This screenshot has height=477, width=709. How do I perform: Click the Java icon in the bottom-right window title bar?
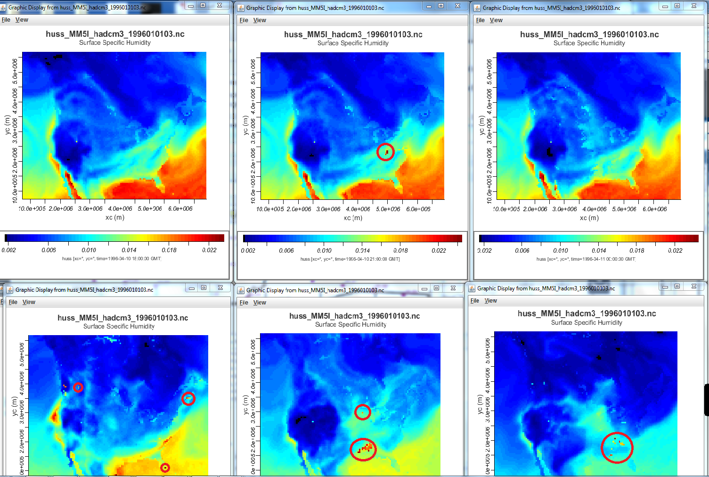coord(472,288)
